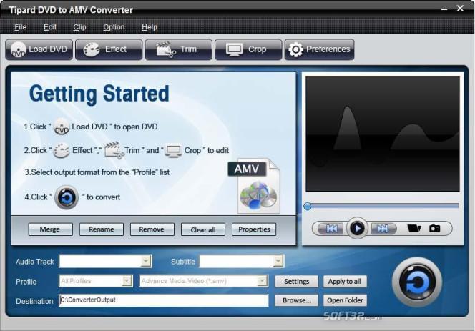The width and height of the screenshot is (475, 331).
Task: Browse for destination folder
Action: point(297,300)
